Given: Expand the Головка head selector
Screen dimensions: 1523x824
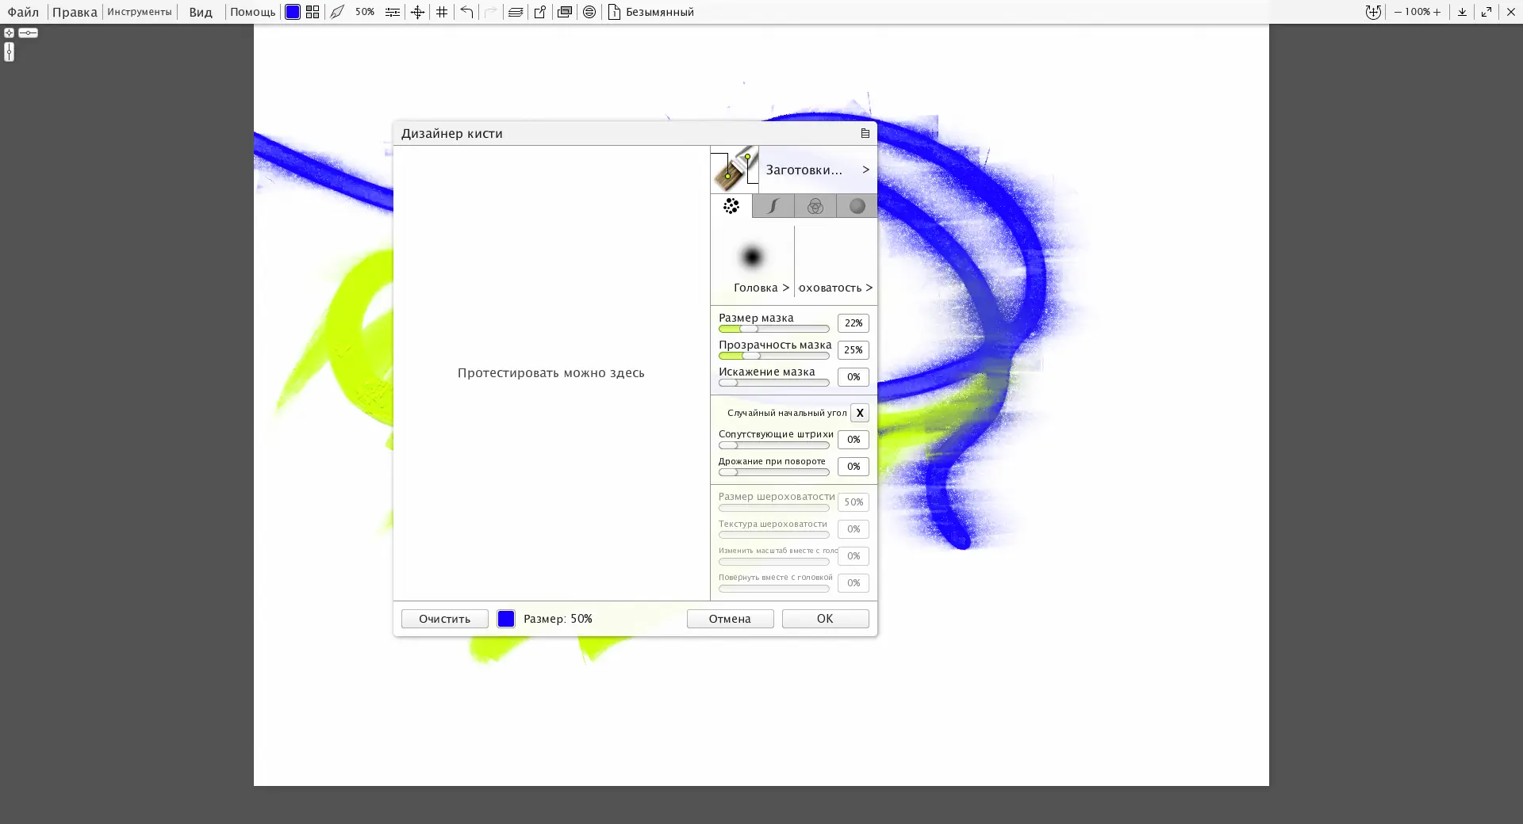Looking at the screenshot, I should coord(761,288).
